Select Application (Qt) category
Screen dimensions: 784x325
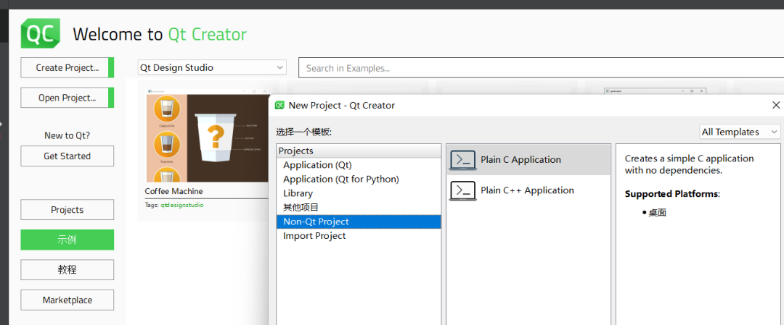(359, 165)
